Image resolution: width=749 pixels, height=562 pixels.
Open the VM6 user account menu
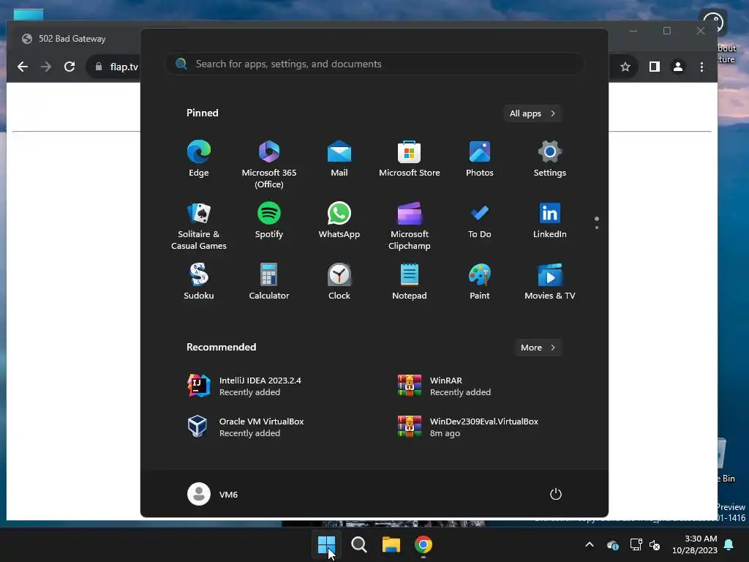213,494
